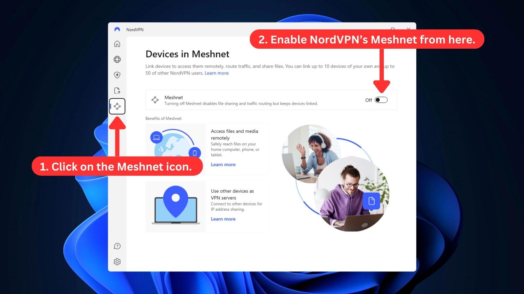Open Threat Protection shield icon

pos(117,75)
